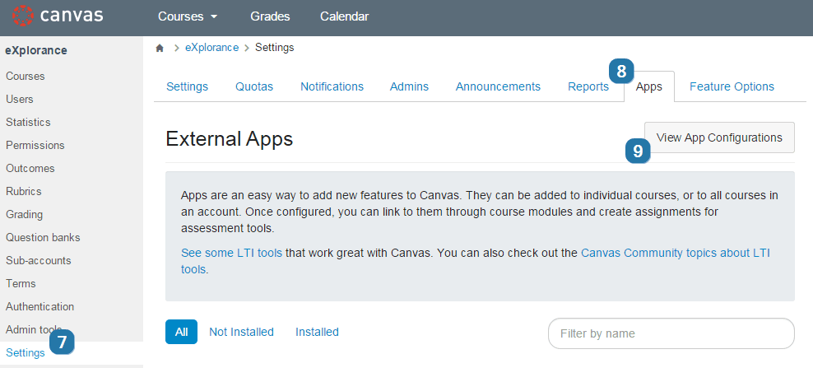Viewport: 813px width, 368px height.
Task: Click the View App Configurations button
Action: pyautogui.click(x=719, y=137)
